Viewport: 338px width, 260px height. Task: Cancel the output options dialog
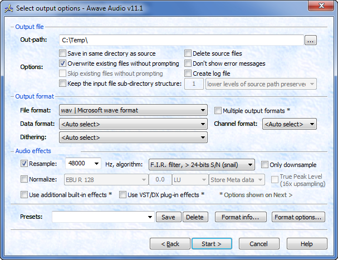click(259, 244)
